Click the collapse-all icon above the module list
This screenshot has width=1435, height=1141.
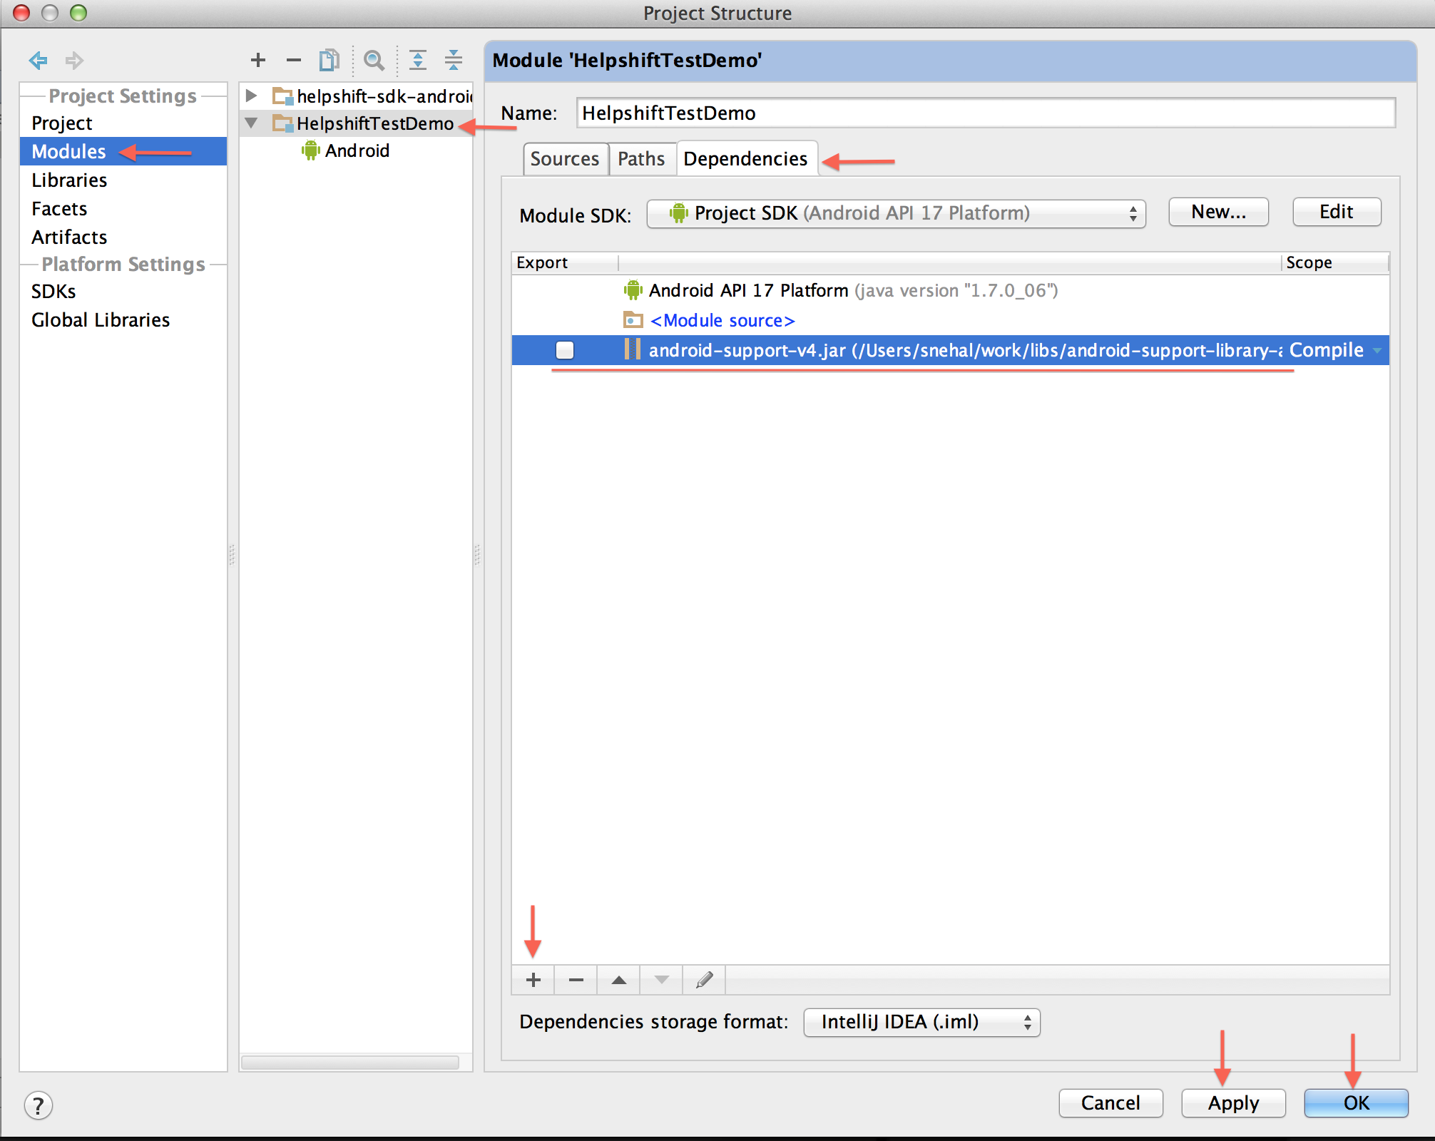tap(454, 60)
